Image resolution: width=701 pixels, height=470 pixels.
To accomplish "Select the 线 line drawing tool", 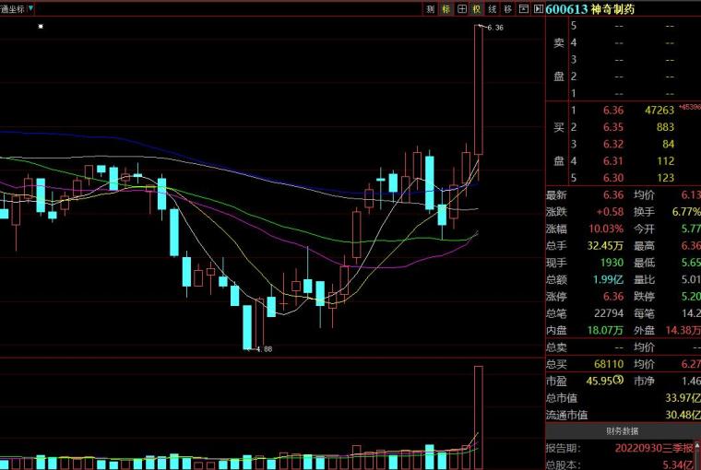I will [x=493, y=9].
